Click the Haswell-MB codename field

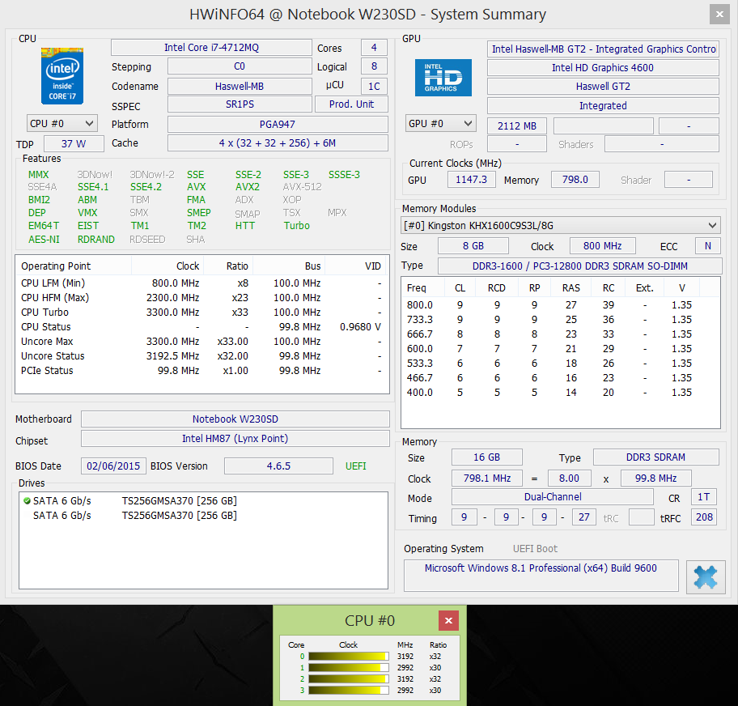(x=240, y=86)
